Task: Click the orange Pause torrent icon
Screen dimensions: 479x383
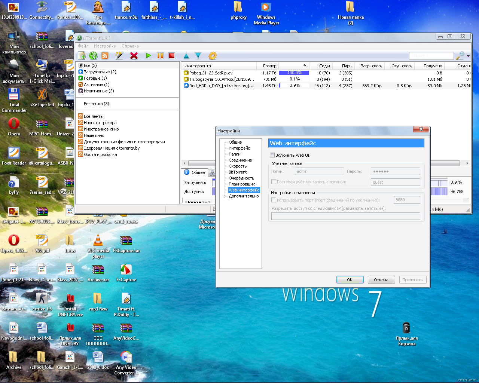Action: (x=160, y=56)
